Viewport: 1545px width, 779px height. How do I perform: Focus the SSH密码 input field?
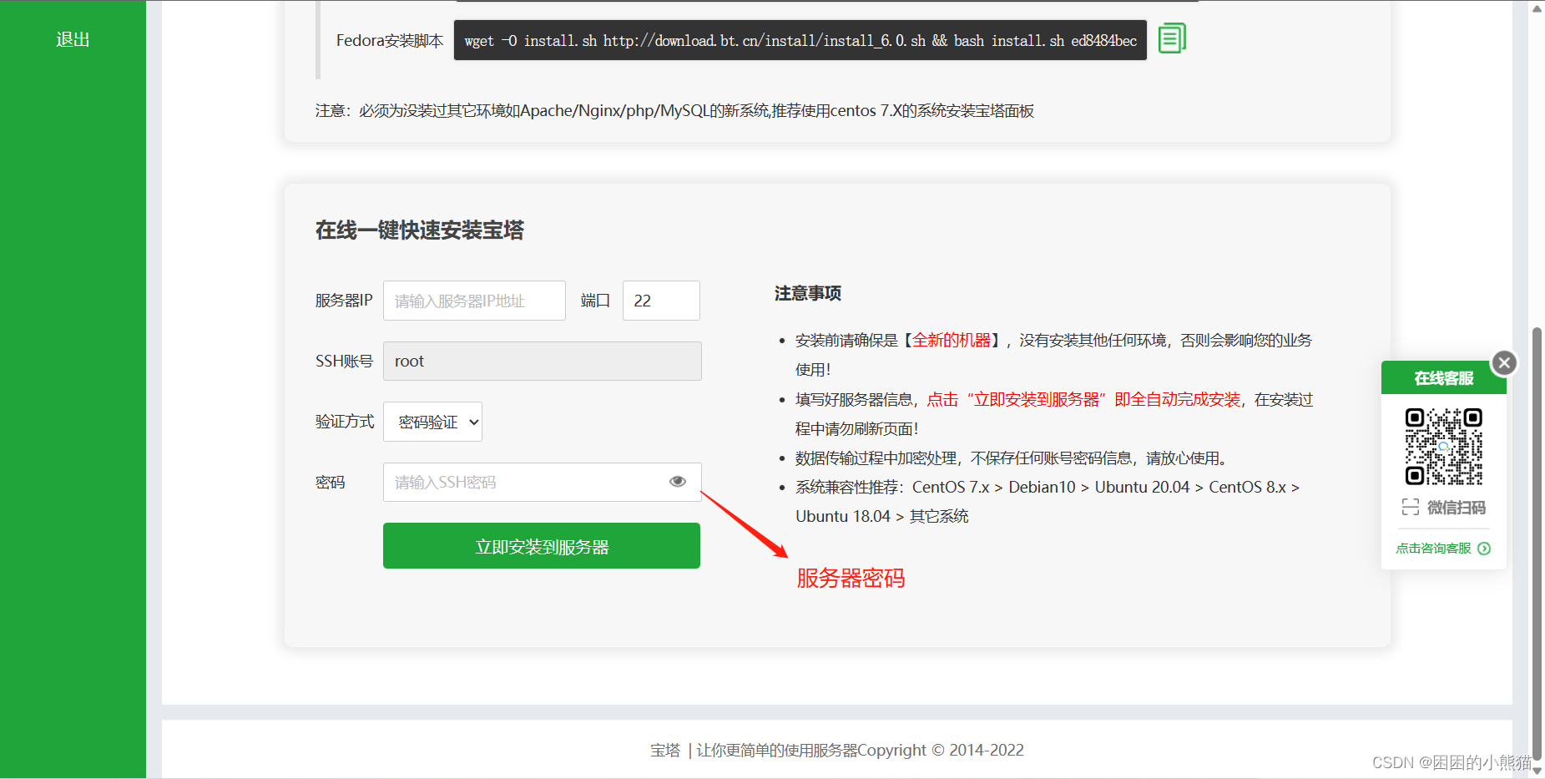click(x=543, y=482)
